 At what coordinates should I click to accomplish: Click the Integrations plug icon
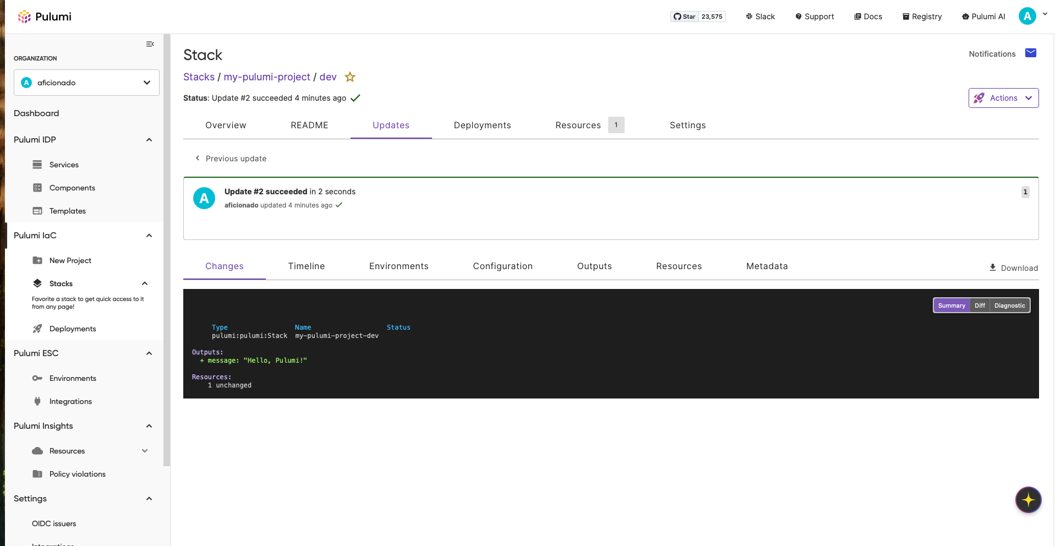coord(37,401)
